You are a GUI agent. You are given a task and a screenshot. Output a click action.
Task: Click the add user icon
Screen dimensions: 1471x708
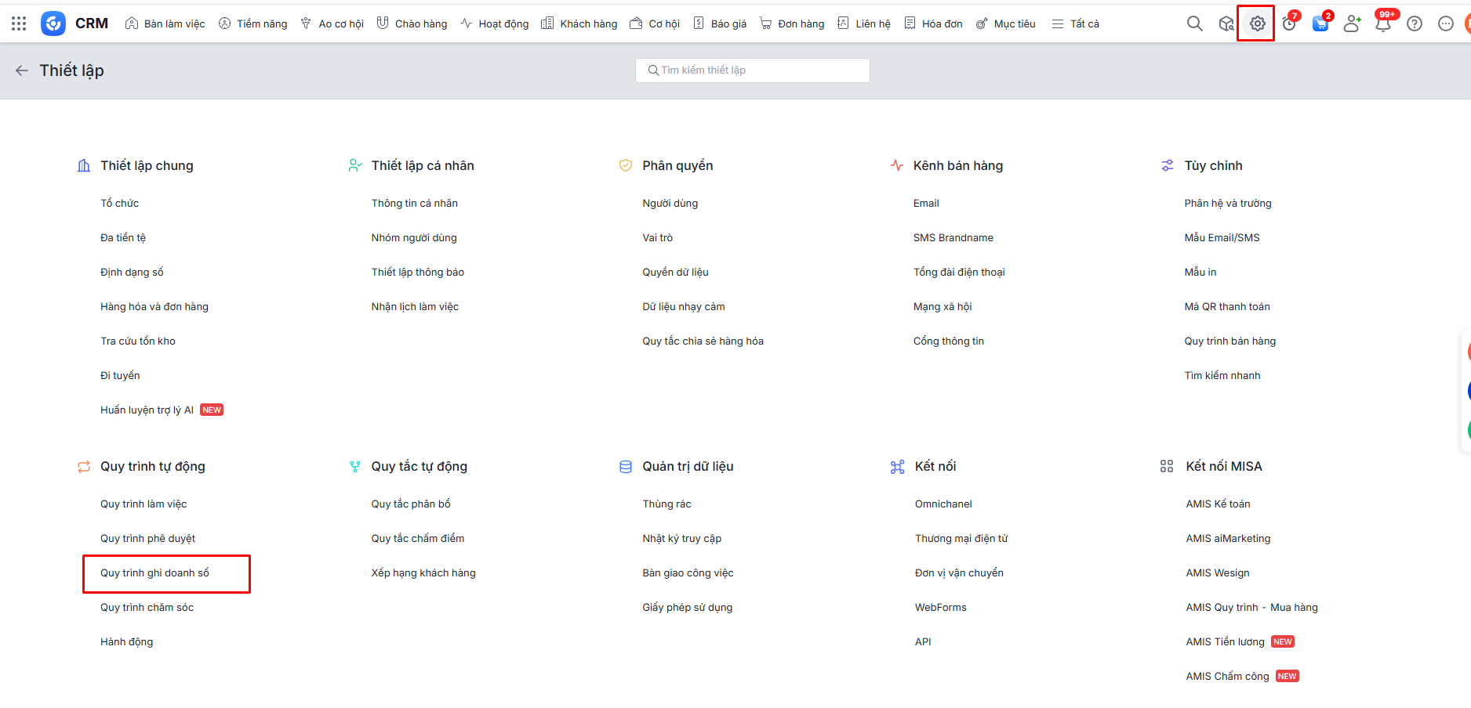point(1352,23)
